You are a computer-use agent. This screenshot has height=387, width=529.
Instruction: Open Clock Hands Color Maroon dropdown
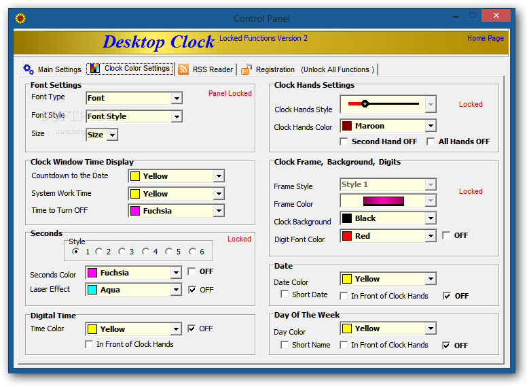pyautogui.click(x=431, y=126)
